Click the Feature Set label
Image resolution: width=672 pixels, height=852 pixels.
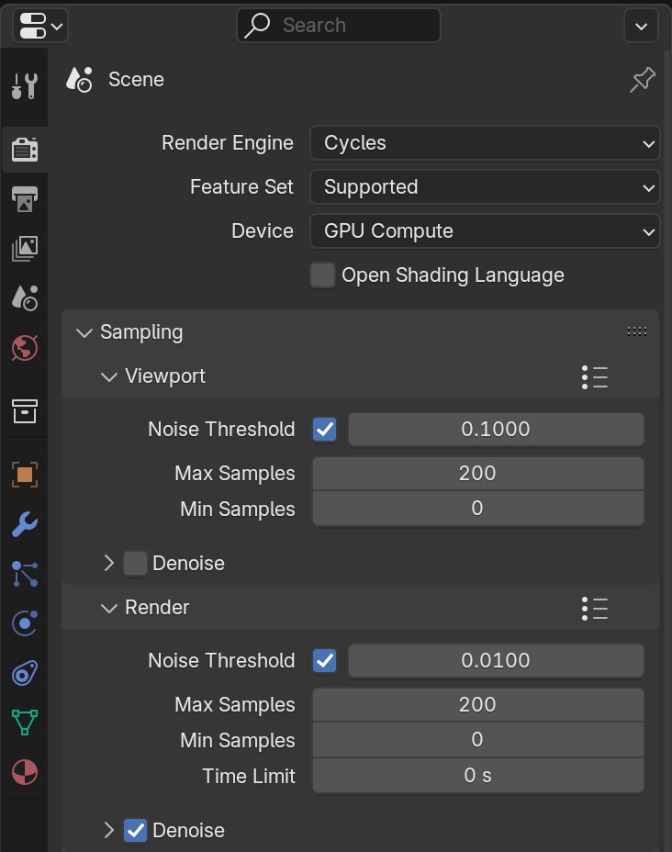pyautogui.click(x=241, y=187)
